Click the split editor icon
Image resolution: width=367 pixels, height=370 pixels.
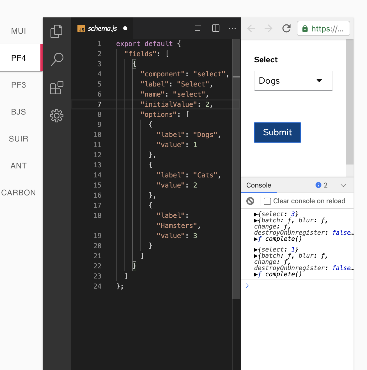tap(215, 28)
